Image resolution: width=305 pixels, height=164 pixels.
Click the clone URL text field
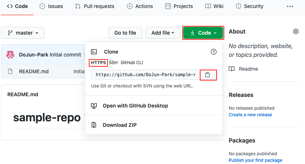pyautogui.click(x=145, y=75)
